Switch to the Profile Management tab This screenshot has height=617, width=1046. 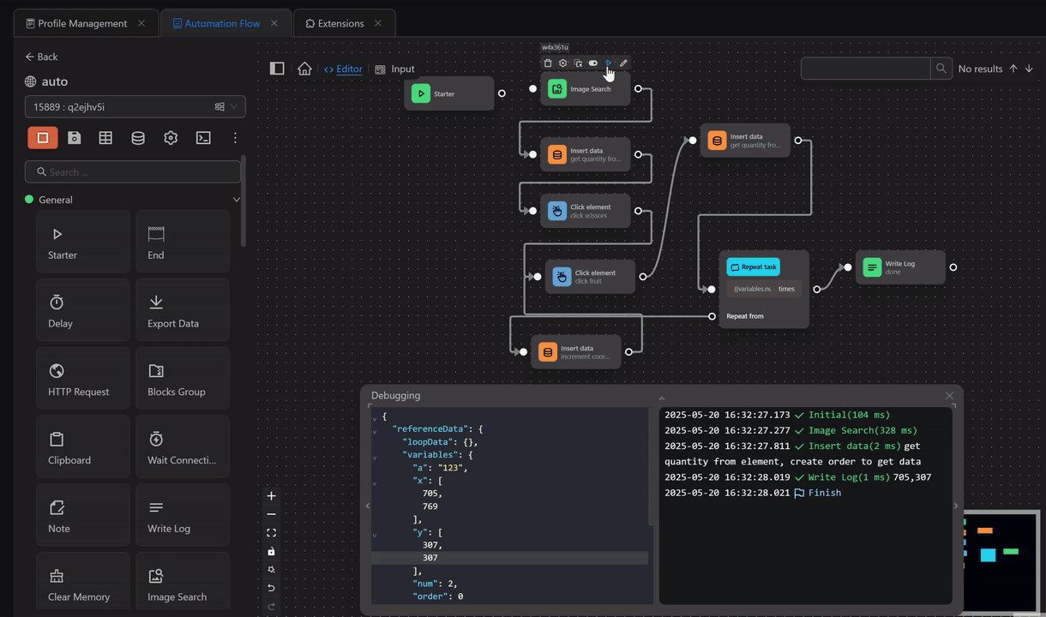pyautogui.click(x=81, y=23)
